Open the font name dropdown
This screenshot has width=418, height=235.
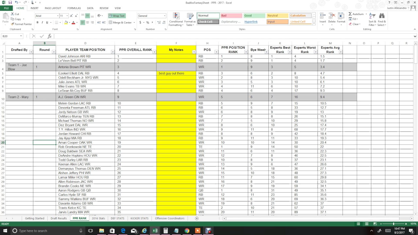[57, 16]
